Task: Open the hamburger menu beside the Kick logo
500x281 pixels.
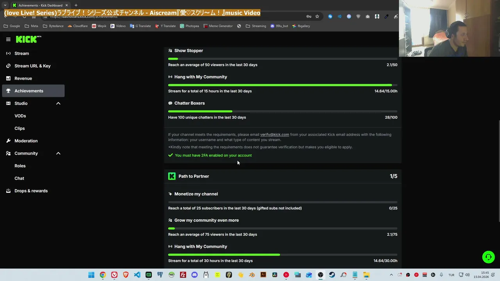Action: pos(8,39)
